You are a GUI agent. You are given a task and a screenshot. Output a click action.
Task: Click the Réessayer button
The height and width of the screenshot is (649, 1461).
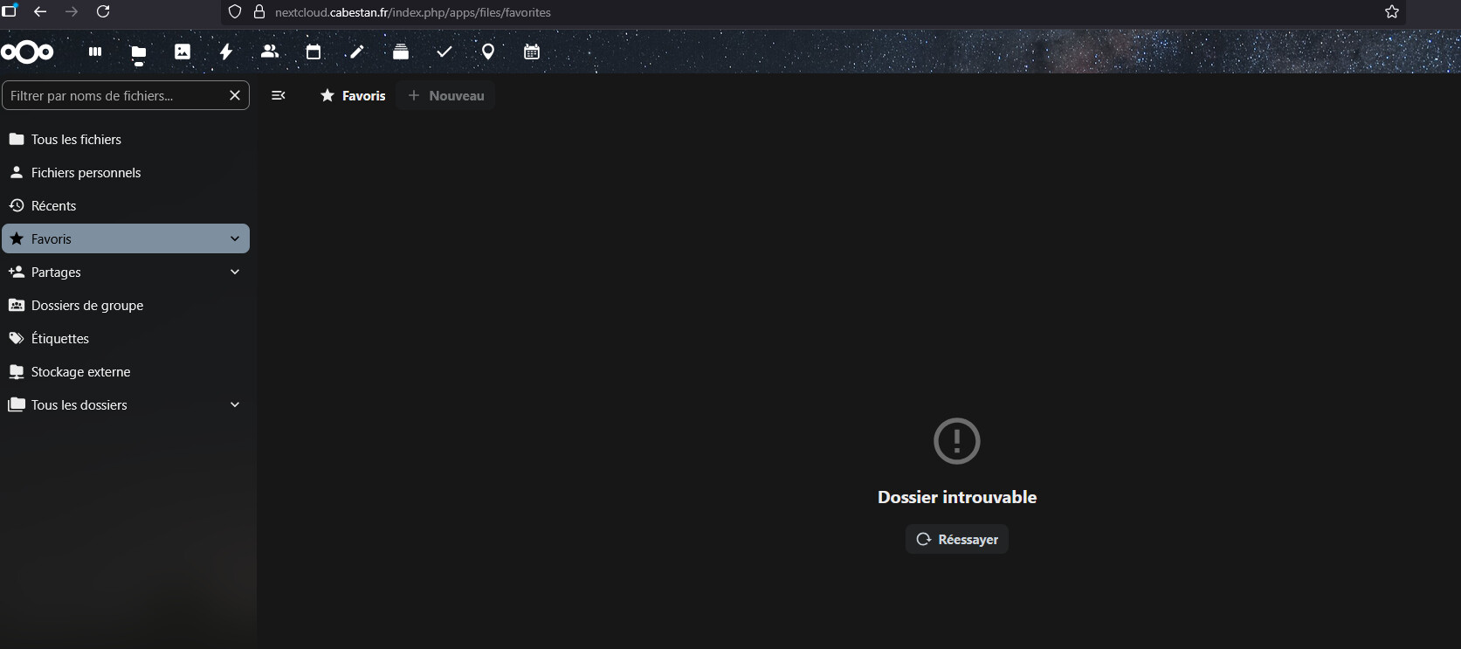click(957, 539)
